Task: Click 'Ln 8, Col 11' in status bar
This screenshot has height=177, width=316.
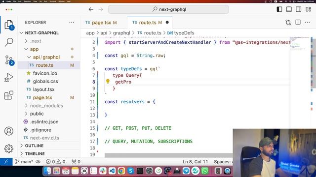Action: pos(195,162)
